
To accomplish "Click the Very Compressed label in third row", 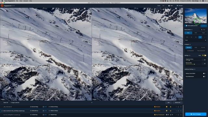I will tap(160, 115).
